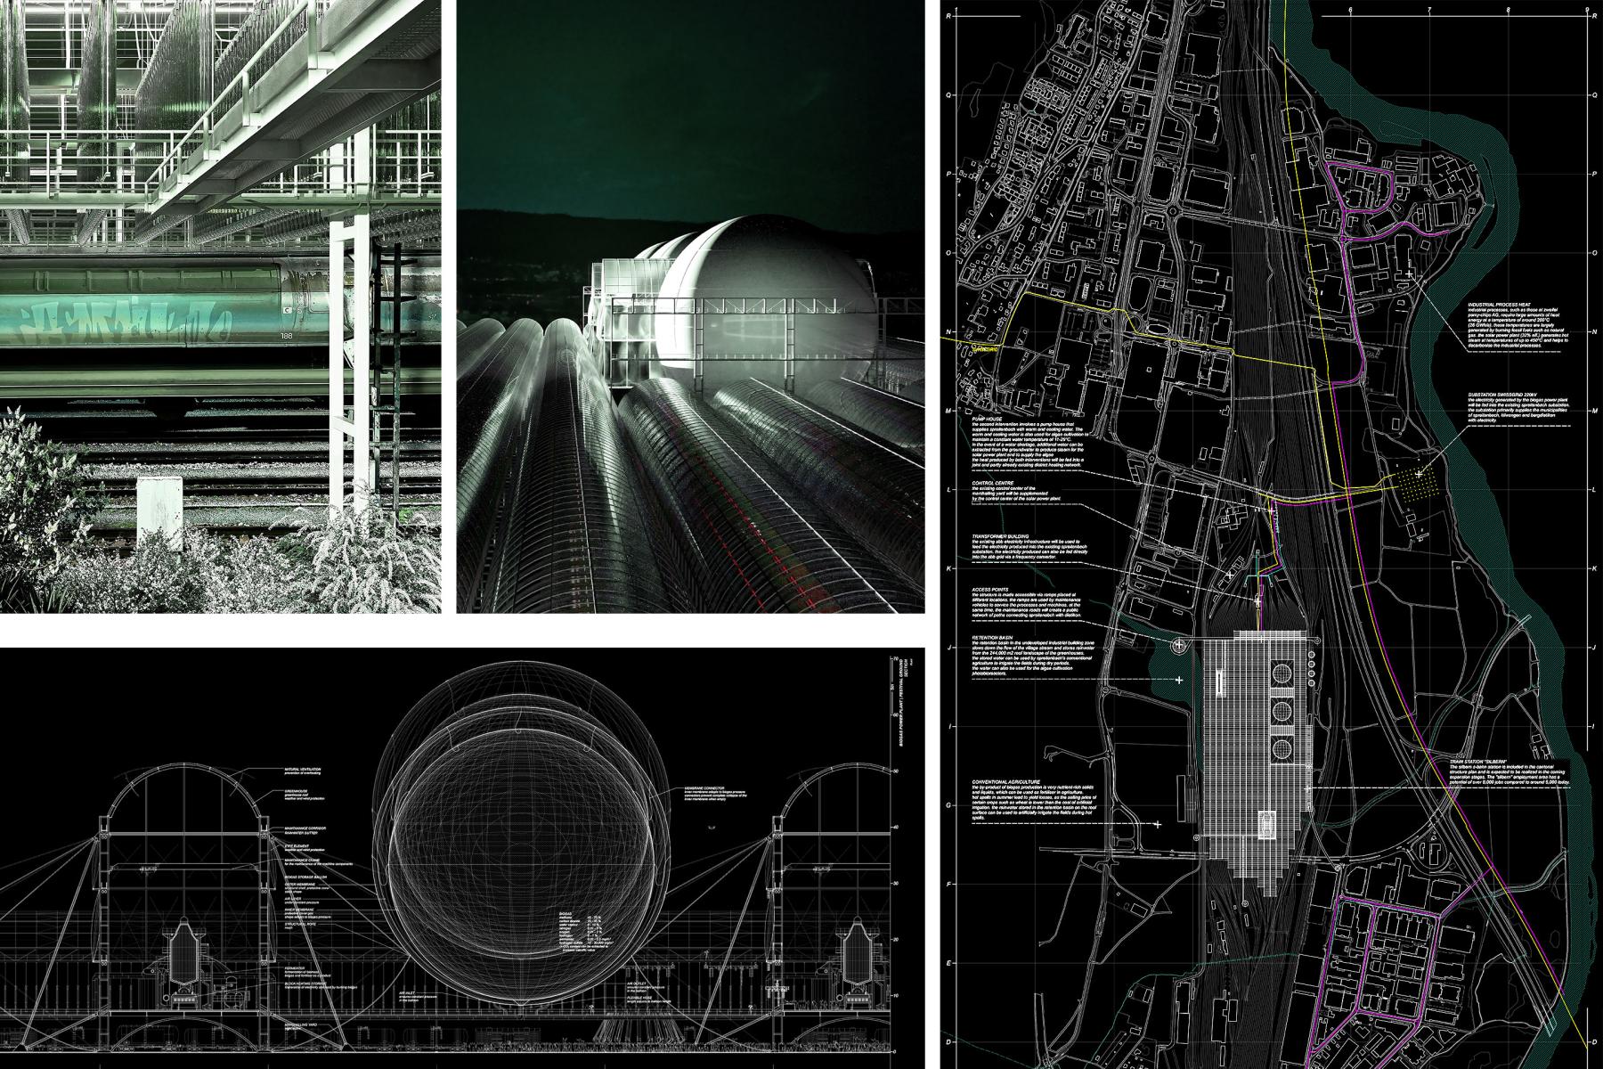Click the 'SUBSTATION SWISSGRID 220KV' heading
1603x1069 pixels.
tap(1503, 394)
